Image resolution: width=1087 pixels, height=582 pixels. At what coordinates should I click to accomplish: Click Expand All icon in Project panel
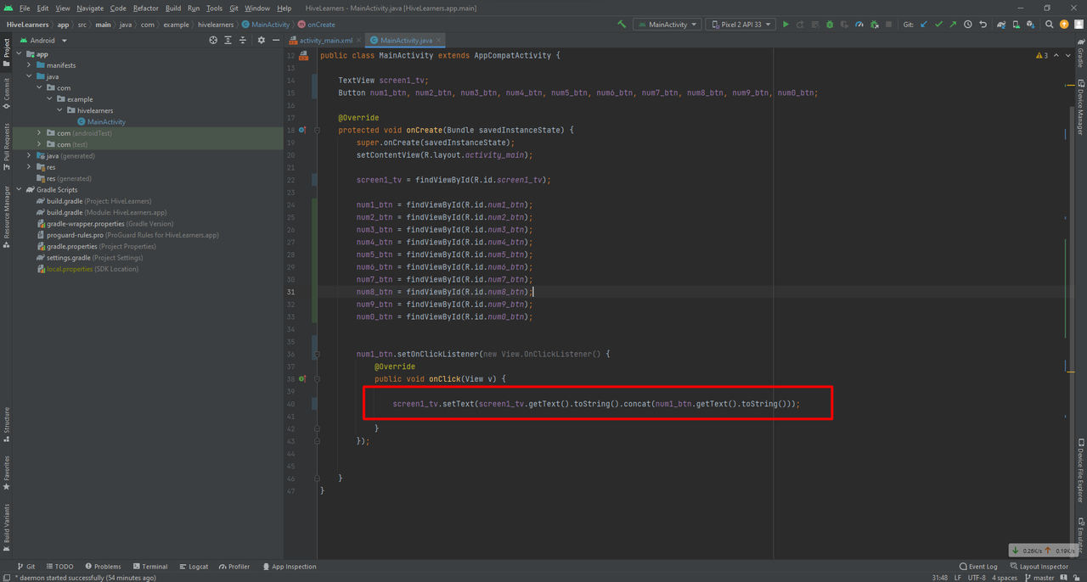228,40
